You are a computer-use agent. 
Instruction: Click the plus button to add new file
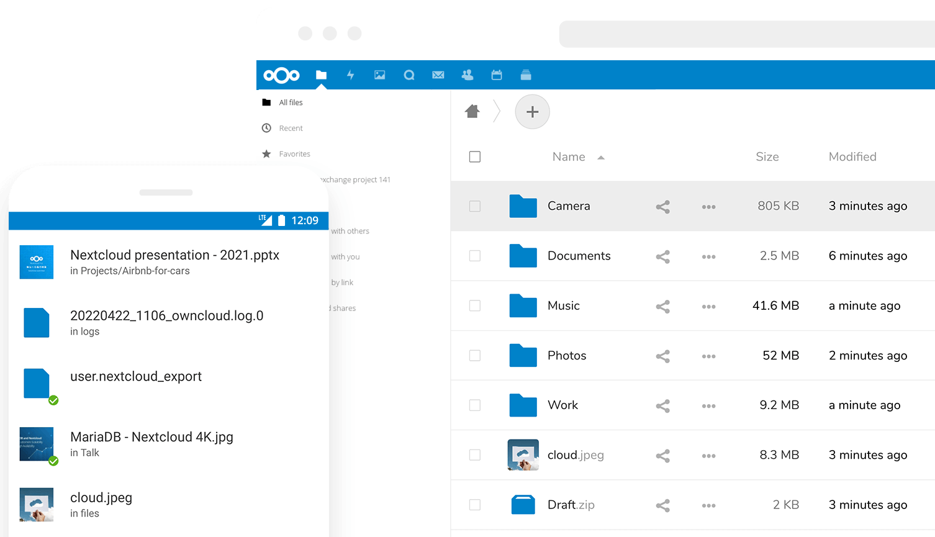pos(532,112)
